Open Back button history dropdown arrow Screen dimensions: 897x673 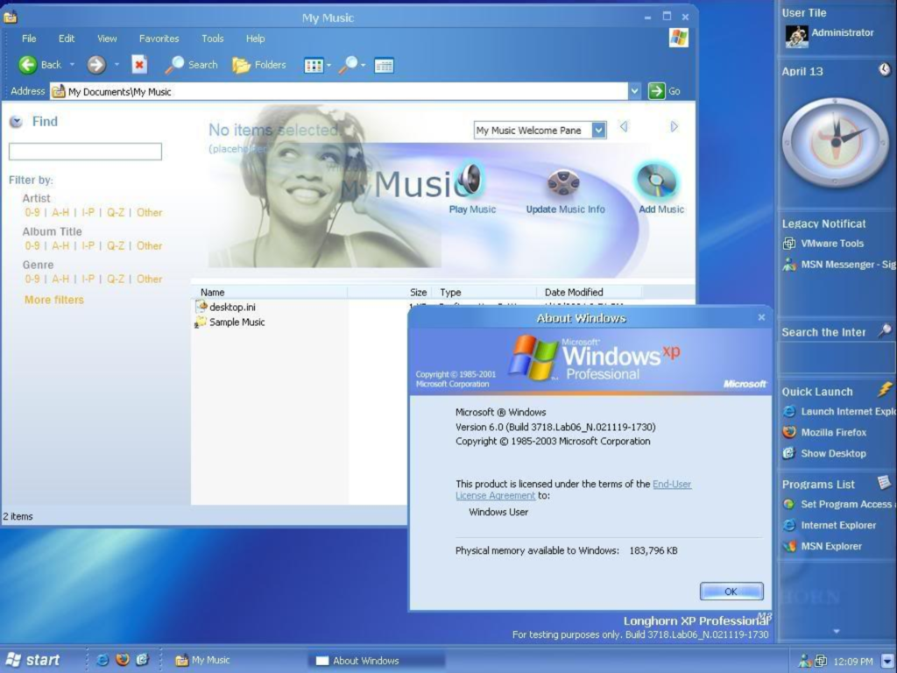click(72, 65)
